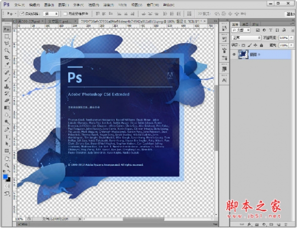
Task: Swap foreground and background colors arrow
Action: point(9,171)
